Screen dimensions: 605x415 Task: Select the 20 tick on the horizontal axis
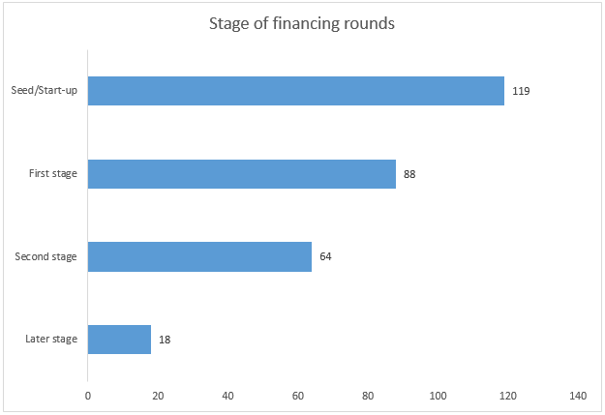(158, 396)
